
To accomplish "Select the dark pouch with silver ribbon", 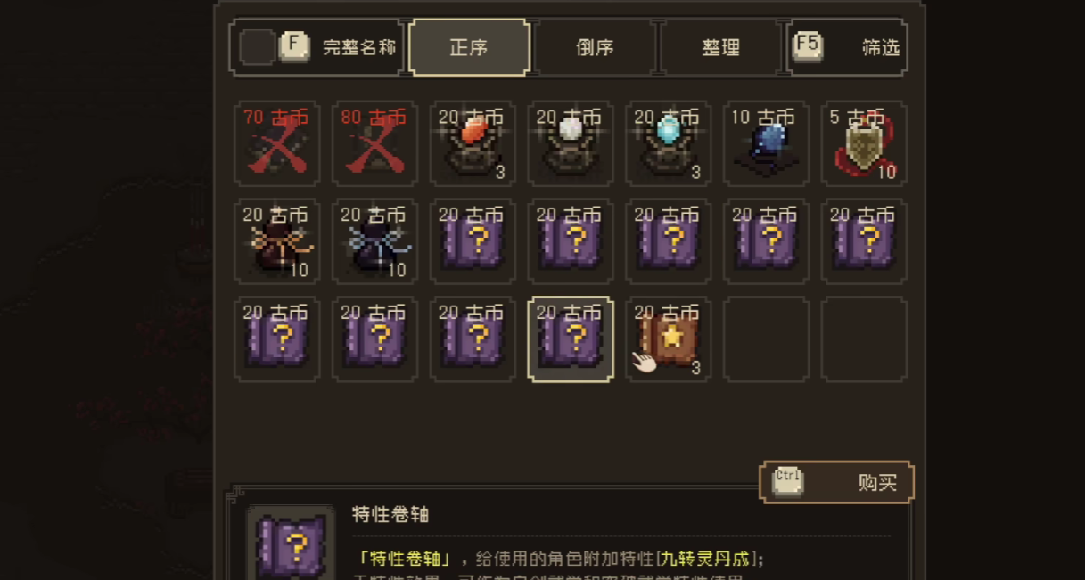I will (375, 241).
